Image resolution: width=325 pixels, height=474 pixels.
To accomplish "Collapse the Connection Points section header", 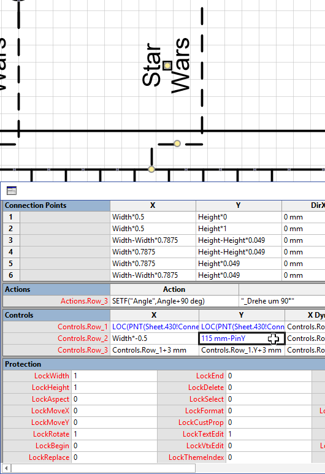I will click(x=56, y=205).
